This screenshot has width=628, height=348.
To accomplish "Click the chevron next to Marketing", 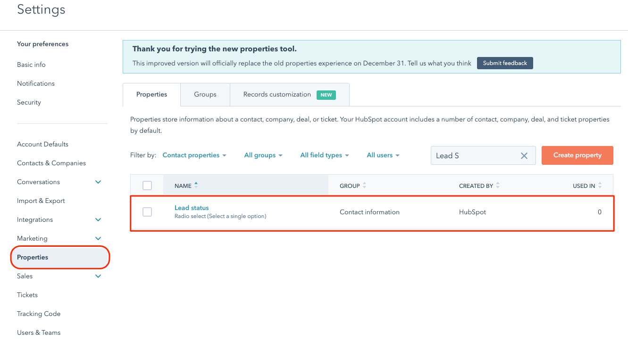I will pyautogui.click(x=98, y=238).
